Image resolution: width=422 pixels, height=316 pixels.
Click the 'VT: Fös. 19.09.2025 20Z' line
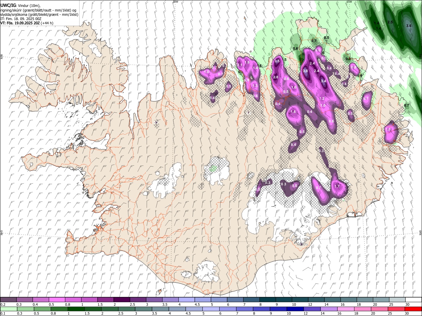click(x=20, y=23)
